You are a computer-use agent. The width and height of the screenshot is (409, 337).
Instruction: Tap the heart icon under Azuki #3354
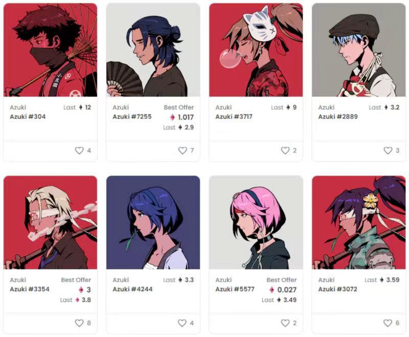79,323
